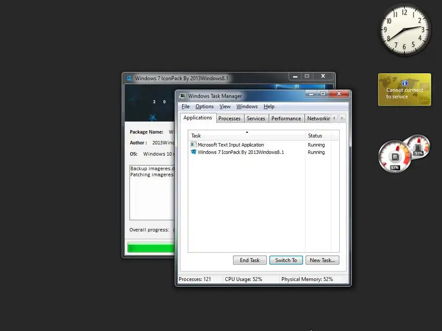The width and height of the screenshot is (442, 331).
Task: Minimize the Windows 7 IconPack window
Action: 295,76
